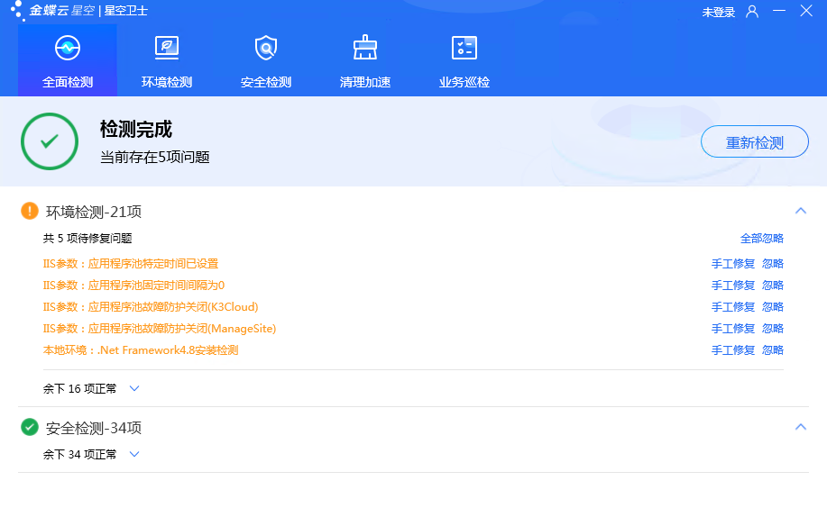Click the 全部忽略 link
The width and height of the screenshot is (827, 517).
(x=761, y=239)
